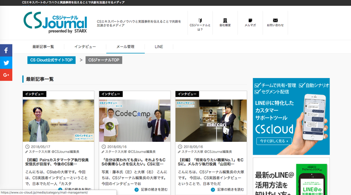Open the CodeCamp interview article thumbnail

coord(135,121)
